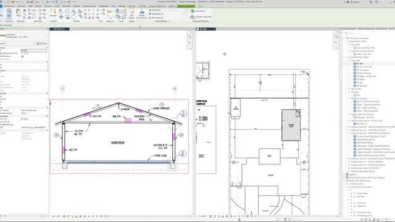Open the Annotate ribbon tab
395x222 pixels.
point(66,6)
